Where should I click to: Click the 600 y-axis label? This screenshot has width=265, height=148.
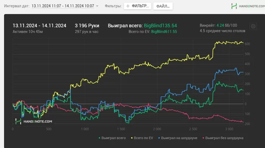247,44
